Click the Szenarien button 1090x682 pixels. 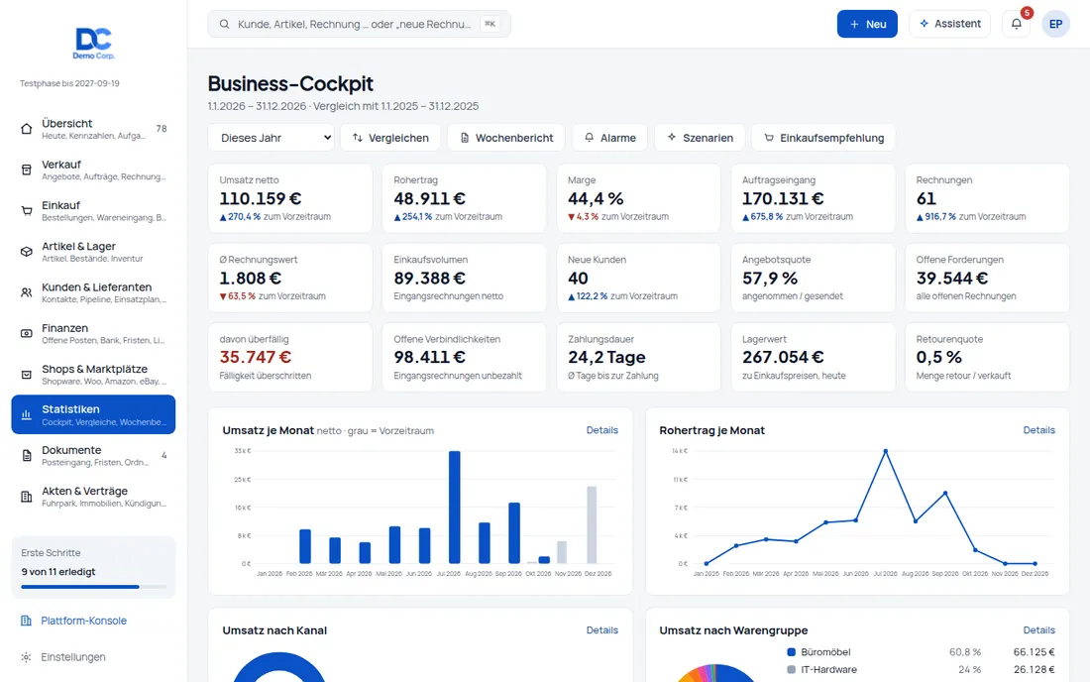(700, 138)
